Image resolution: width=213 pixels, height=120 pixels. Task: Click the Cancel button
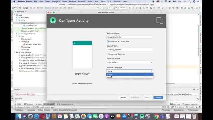tap(123, 98)
